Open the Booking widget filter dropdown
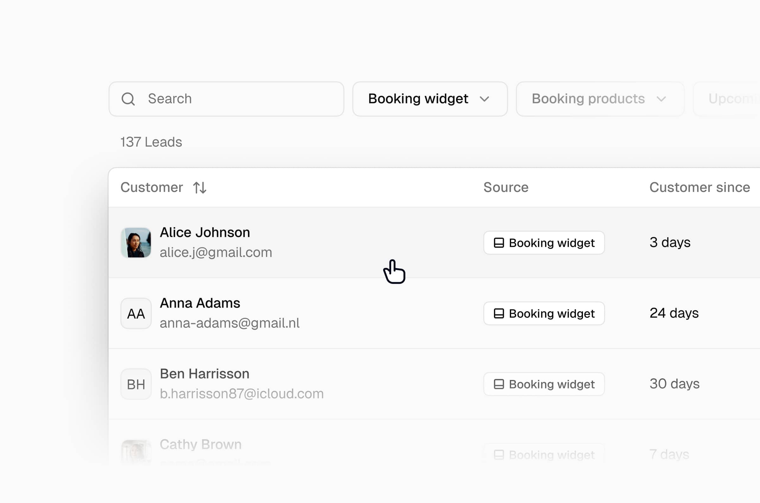The image size is (760, 503). [x=429, y=99]
